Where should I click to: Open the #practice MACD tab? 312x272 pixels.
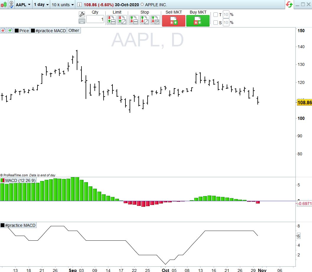click(48, 30)
